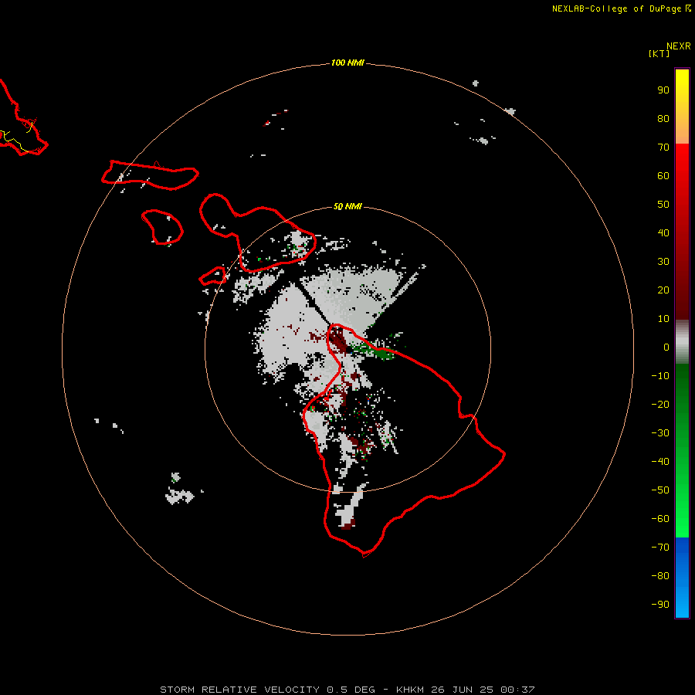Click the -60 value on the velocity scale
The image size is (695, 695).
660,519
